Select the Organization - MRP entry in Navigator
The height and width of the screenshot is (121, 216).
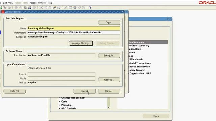coord(140,74)
